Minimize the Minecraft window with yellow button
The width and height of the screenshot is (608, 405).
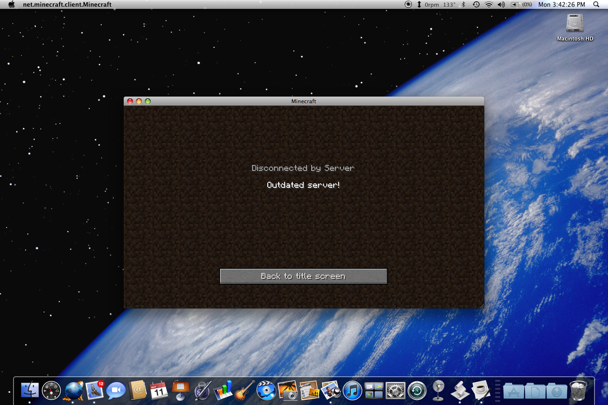point(139,101)
